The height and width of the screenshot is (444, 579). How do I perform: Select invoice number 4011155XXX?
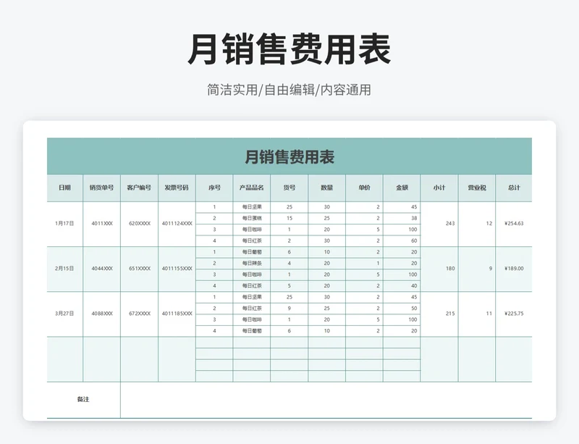[x=177, y=269]
